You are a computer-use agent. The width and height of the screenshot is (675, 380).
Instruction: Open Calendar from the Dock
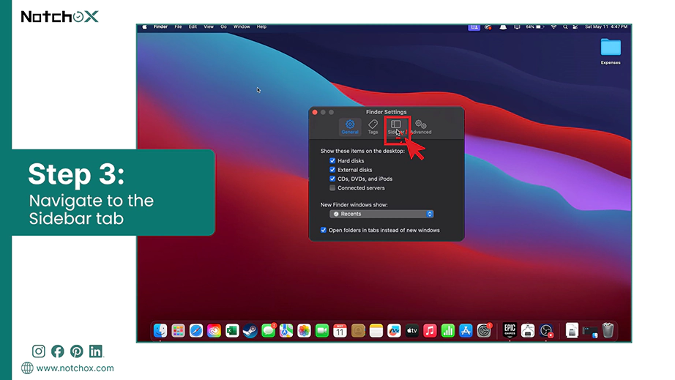pyautogui.click(x=340, y=330)
